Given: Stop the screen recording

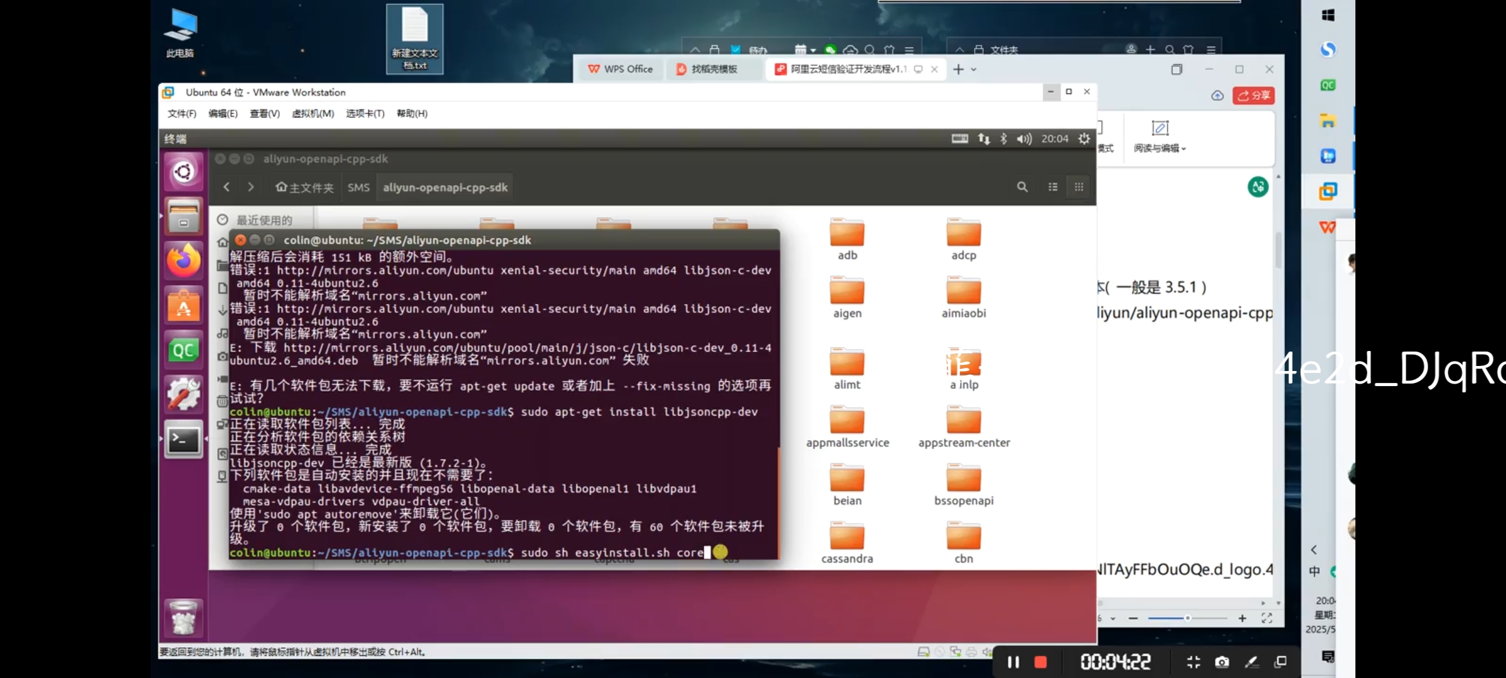Looking at the screenshot, I should pyautogui.click(x=1040, y=662).
